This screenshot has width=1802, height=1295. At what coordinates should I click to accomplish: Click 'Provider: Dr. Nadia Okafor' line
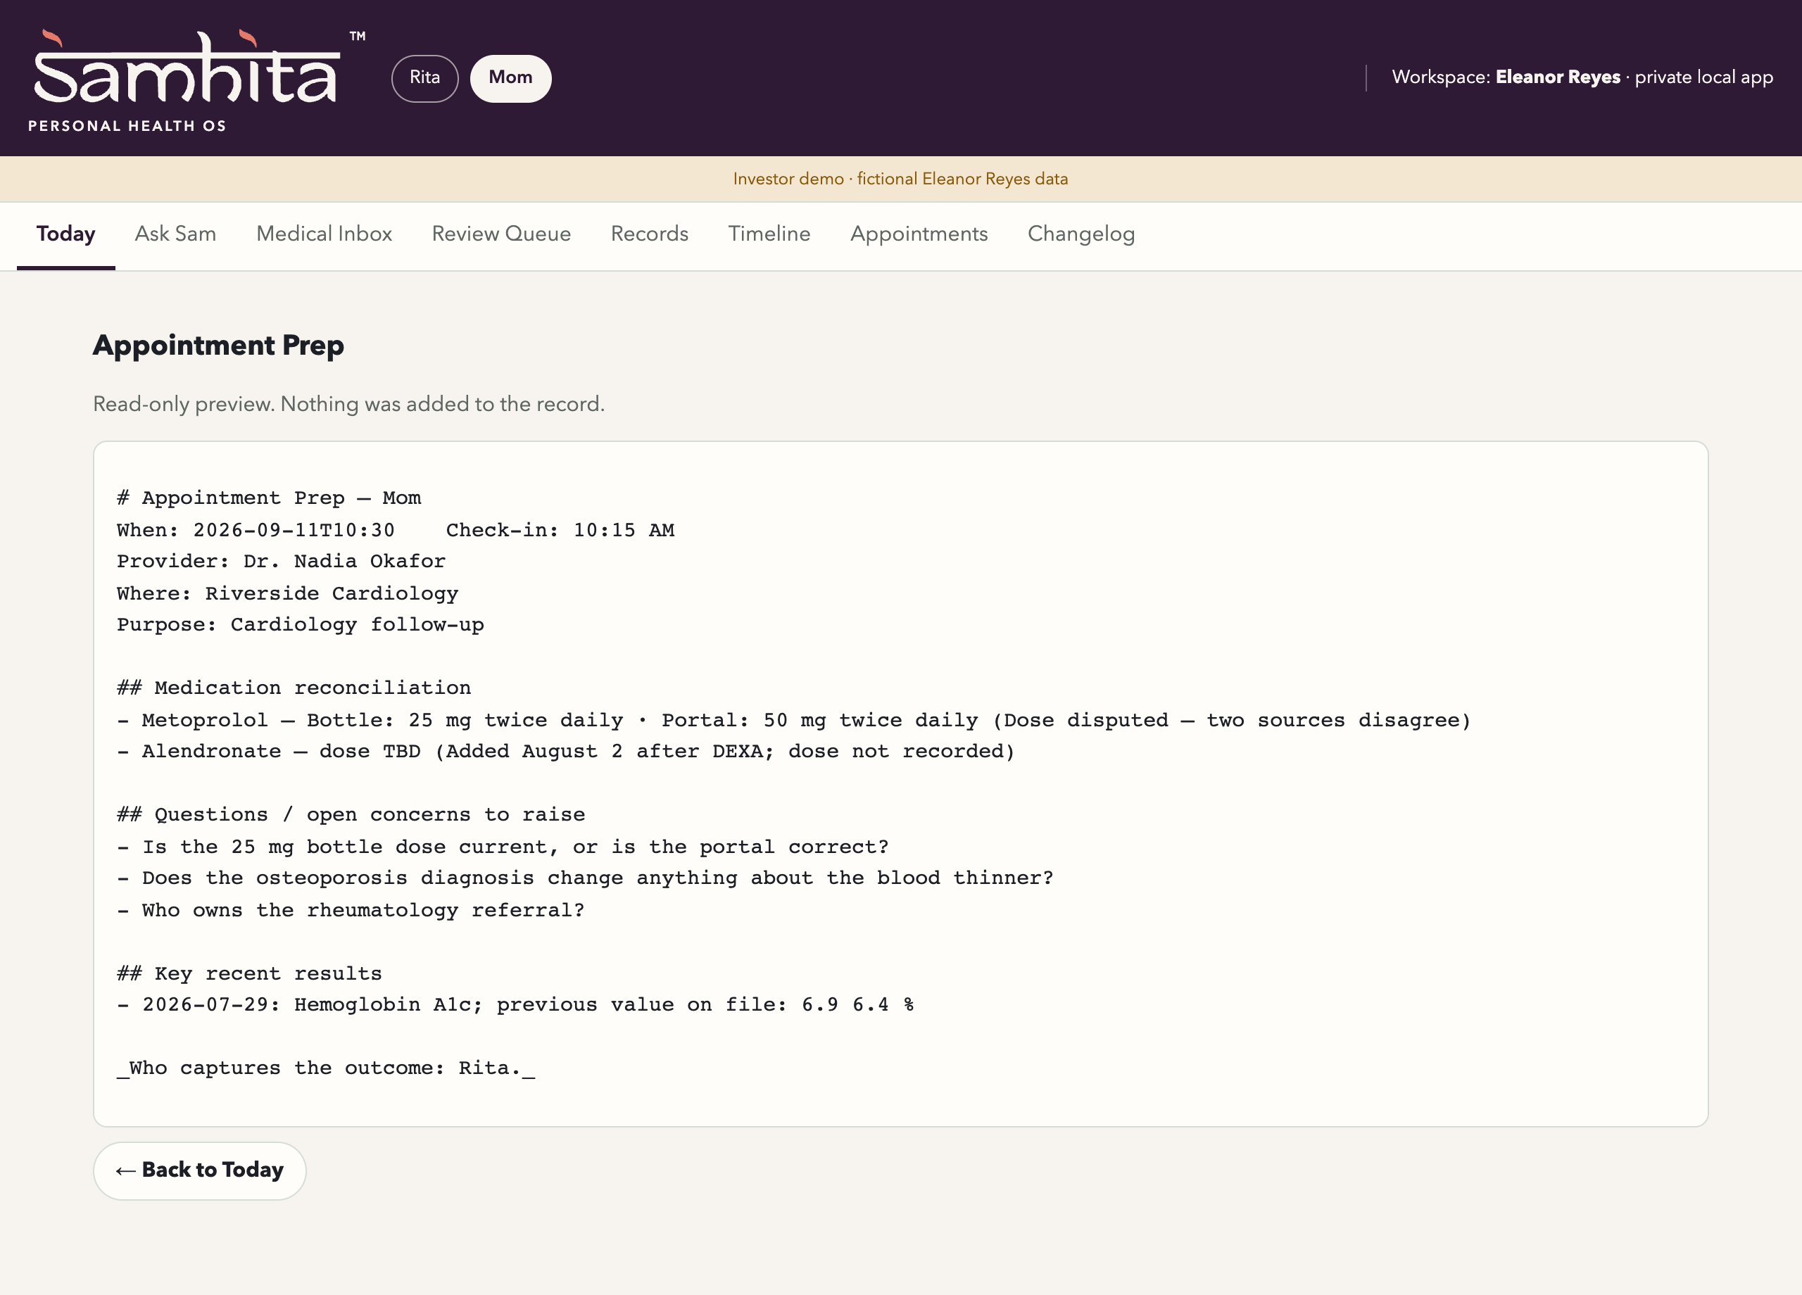click(282, 562)
